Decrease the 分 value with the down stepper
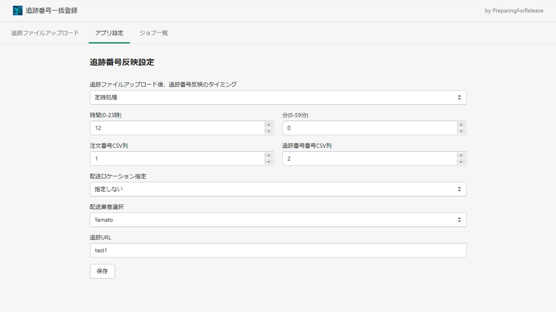The height and width of the screenshot is (312, 556). (x=461, y=131)
